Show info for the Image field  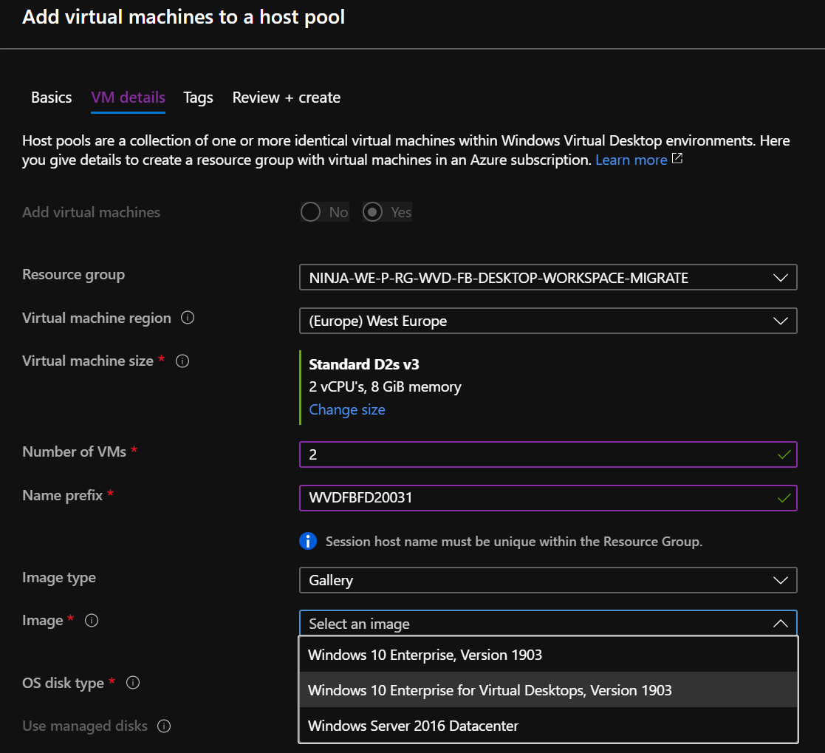click(92, 620)
